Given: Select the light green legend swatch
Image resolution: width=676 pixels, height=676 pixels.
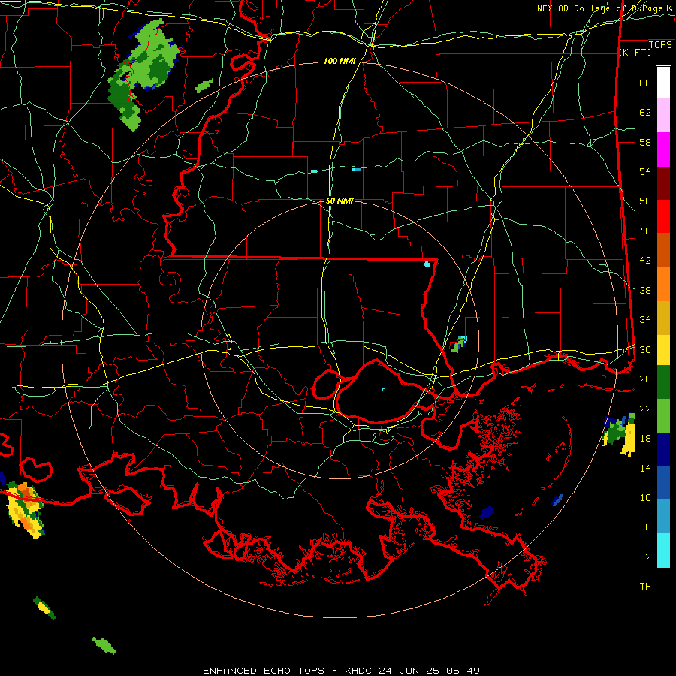Looking at the screenshot, I should point(663,416).
